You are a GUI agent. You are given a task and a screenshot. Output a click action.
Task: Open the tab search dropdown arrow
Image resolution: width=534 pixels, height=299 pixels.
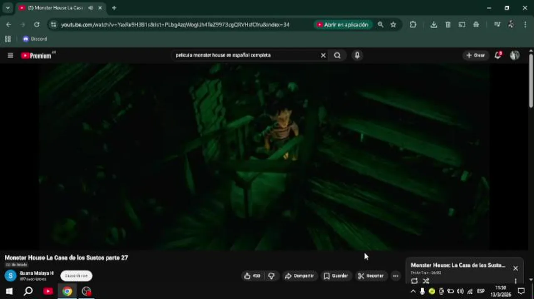point(7,8)
